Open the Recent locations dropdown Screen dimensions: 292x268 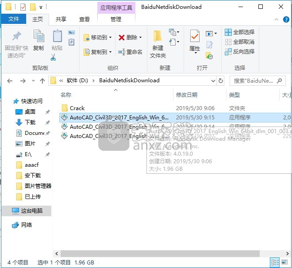tap(33, 81)
